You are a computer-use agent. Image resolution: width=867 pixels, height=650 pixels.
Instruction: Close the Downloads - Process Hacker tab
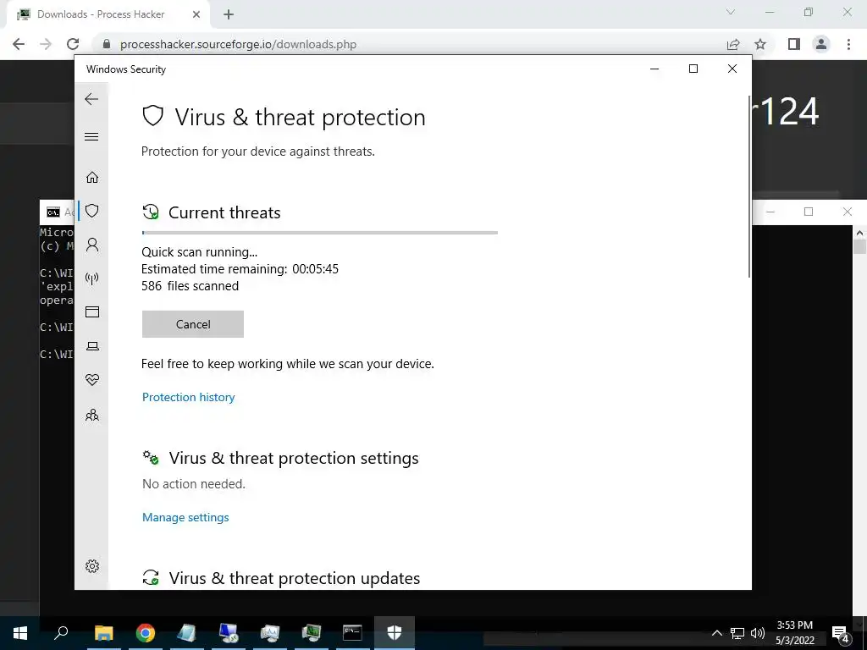point(196,14)
